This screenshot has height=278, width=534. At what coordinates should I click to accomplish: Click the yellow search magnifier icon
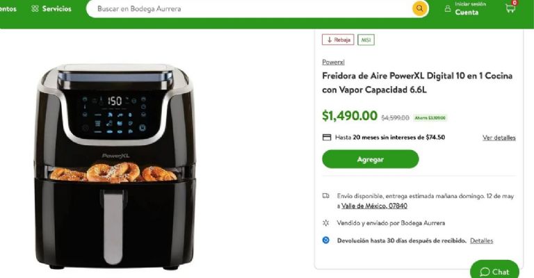pos(419,8)
